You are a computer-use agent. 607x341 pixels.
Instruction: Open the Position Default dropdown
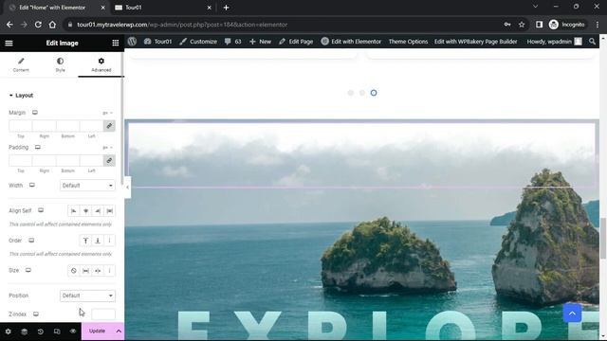point(87,296)
